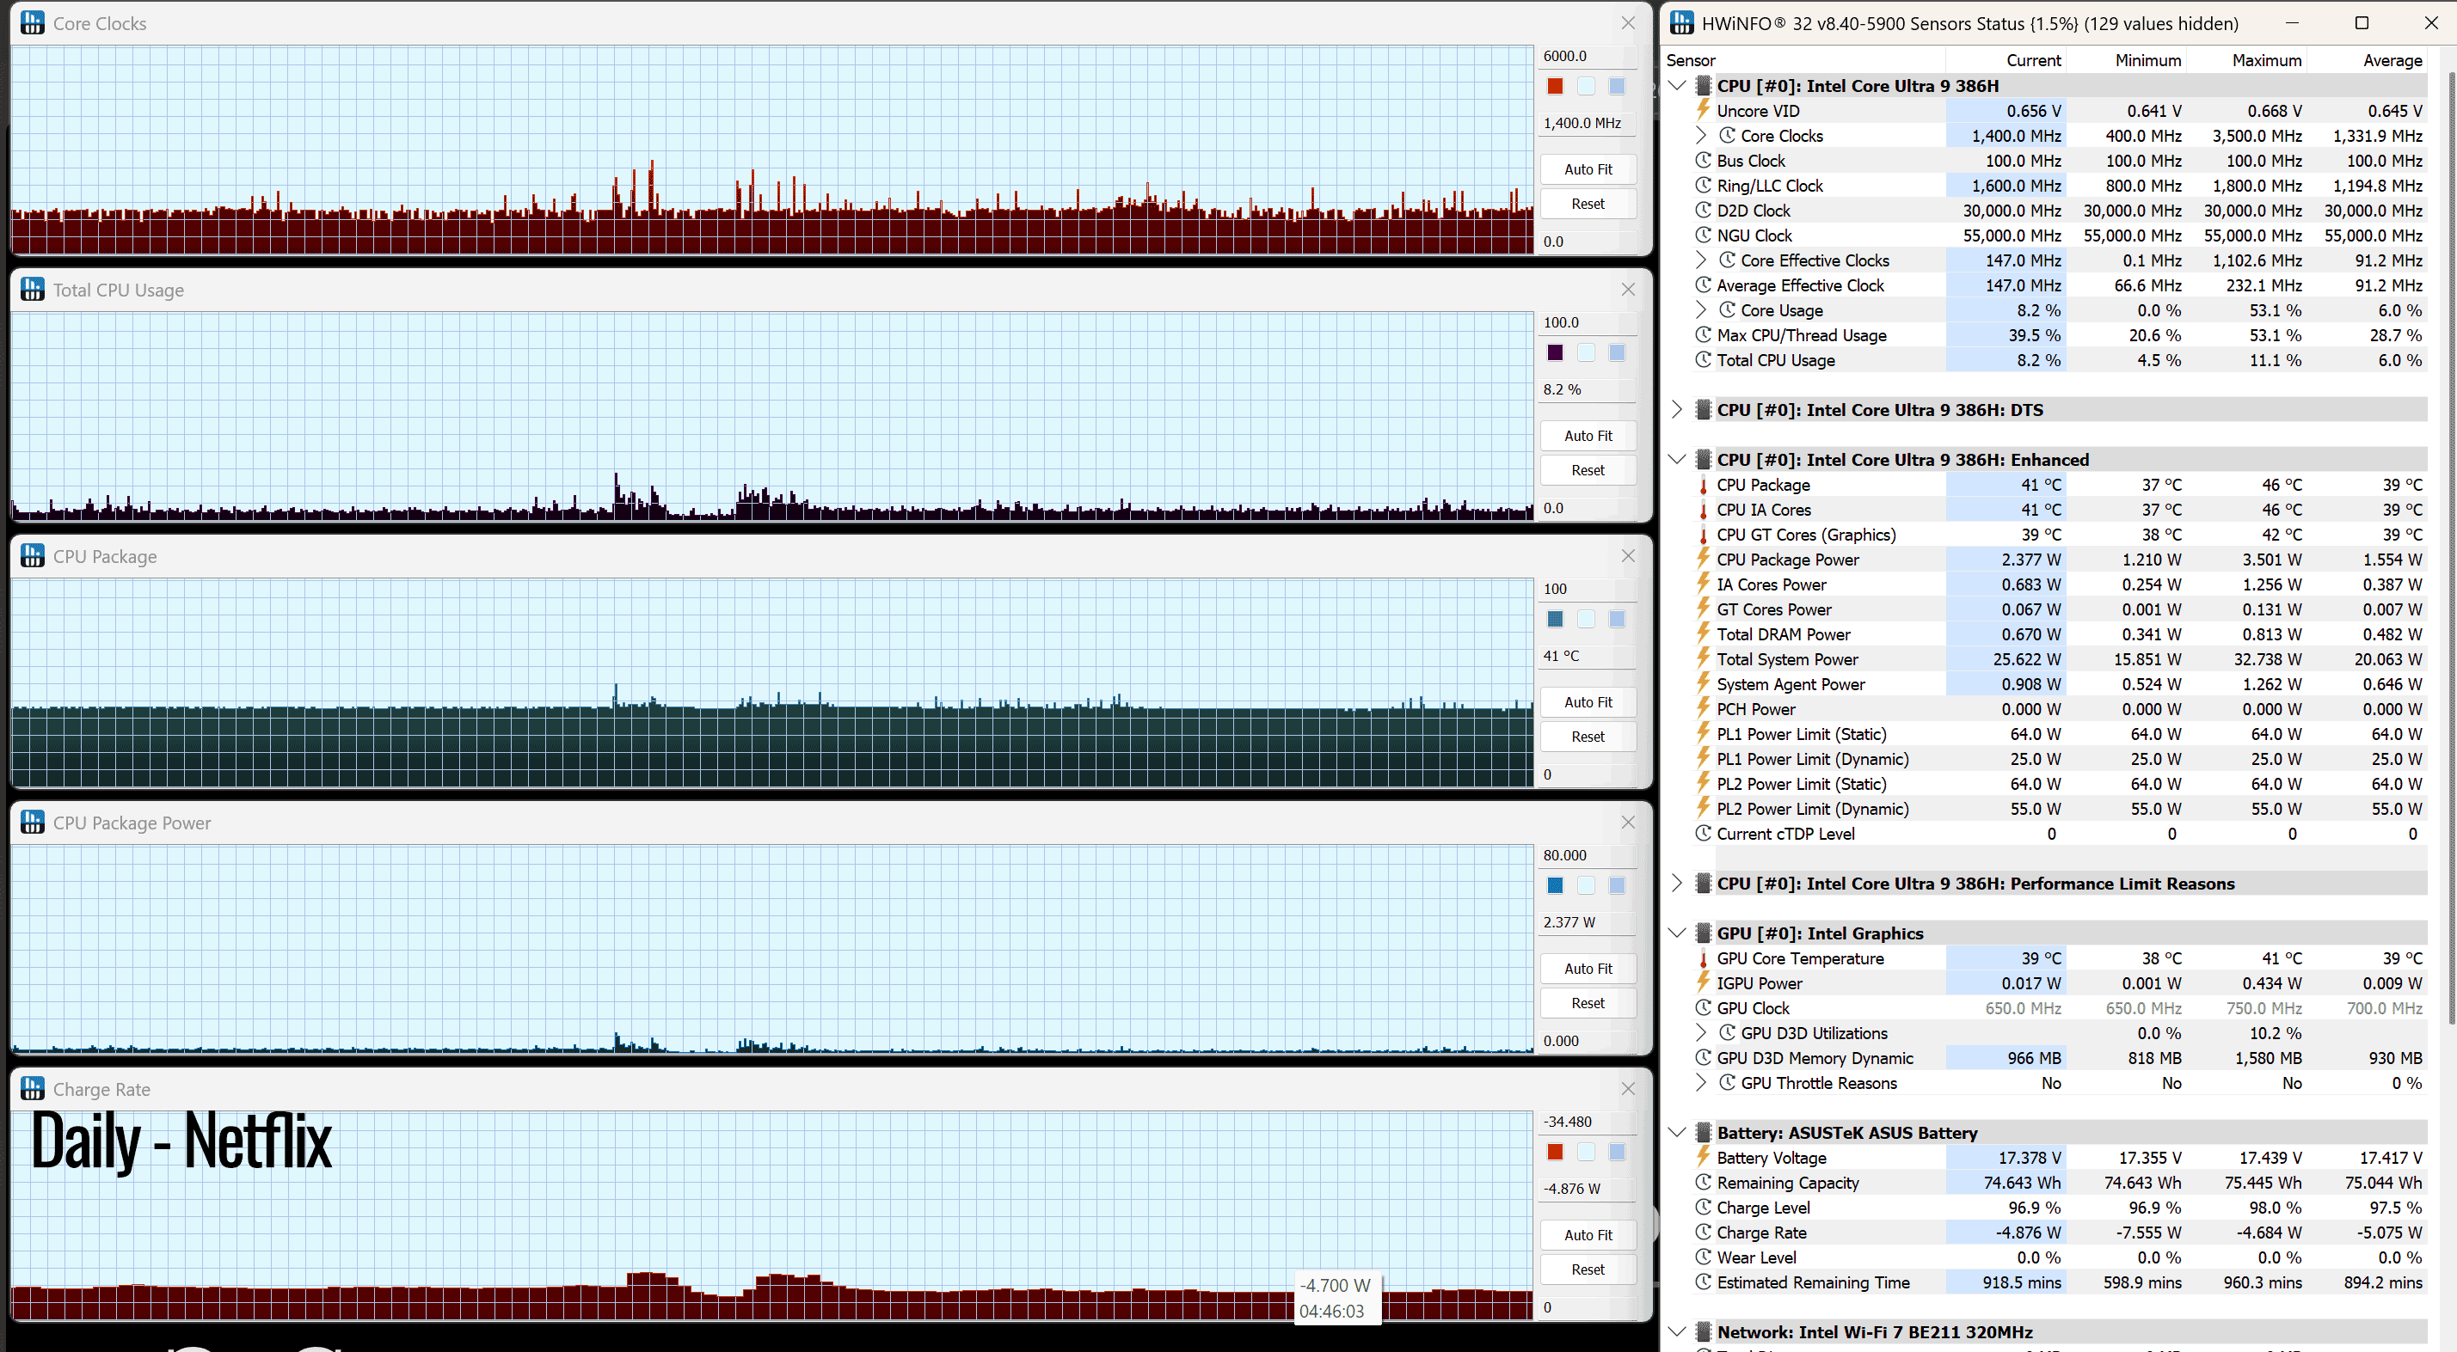Click the clock icon beside Estimated Remaining Time
Screen dimensions: 2457x1352
point(1704,1282)
